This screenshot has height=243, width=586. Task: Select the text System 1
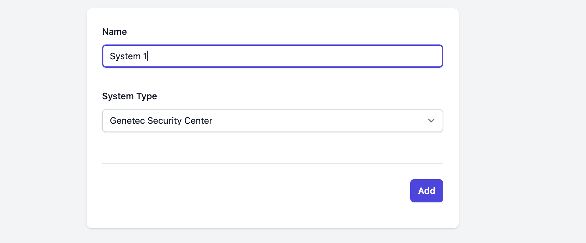128,56
